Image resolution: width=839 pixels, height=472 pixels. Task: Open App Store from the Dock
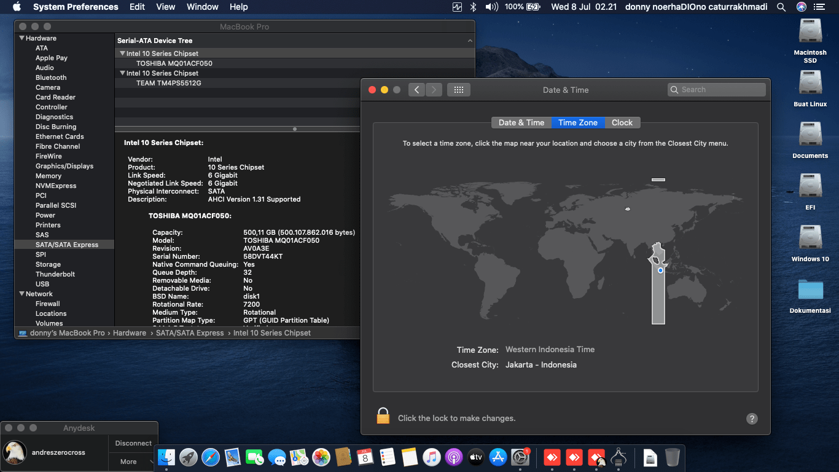point(498,457)
